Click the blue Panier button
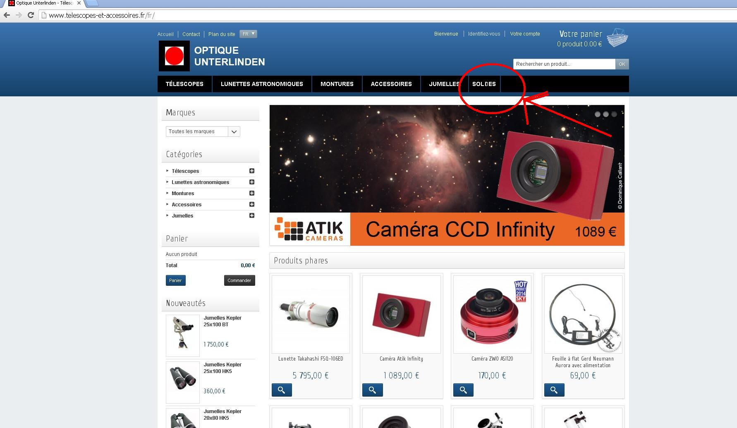Viewport: 737px width, 428px height. click(176, 280)
